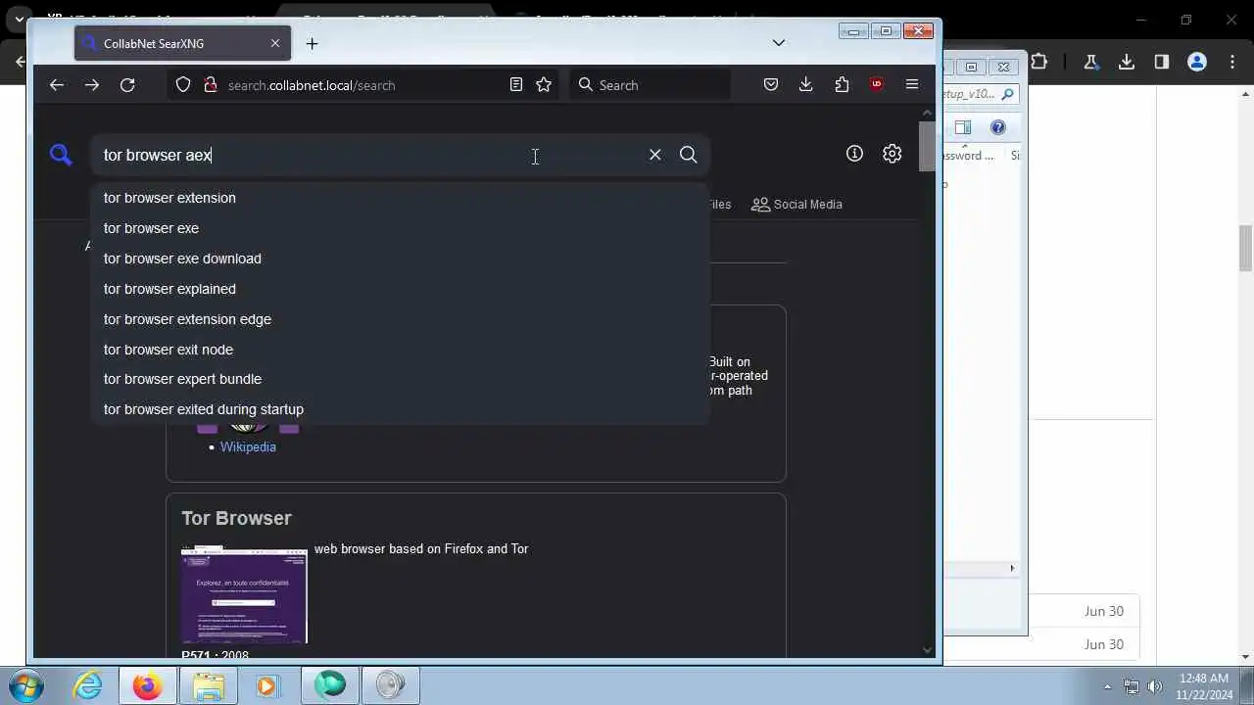This screenshot has height=705, width=1254.
Task: Click Firefox page vertical scrollbar thumb
Action: coord(927,147)
